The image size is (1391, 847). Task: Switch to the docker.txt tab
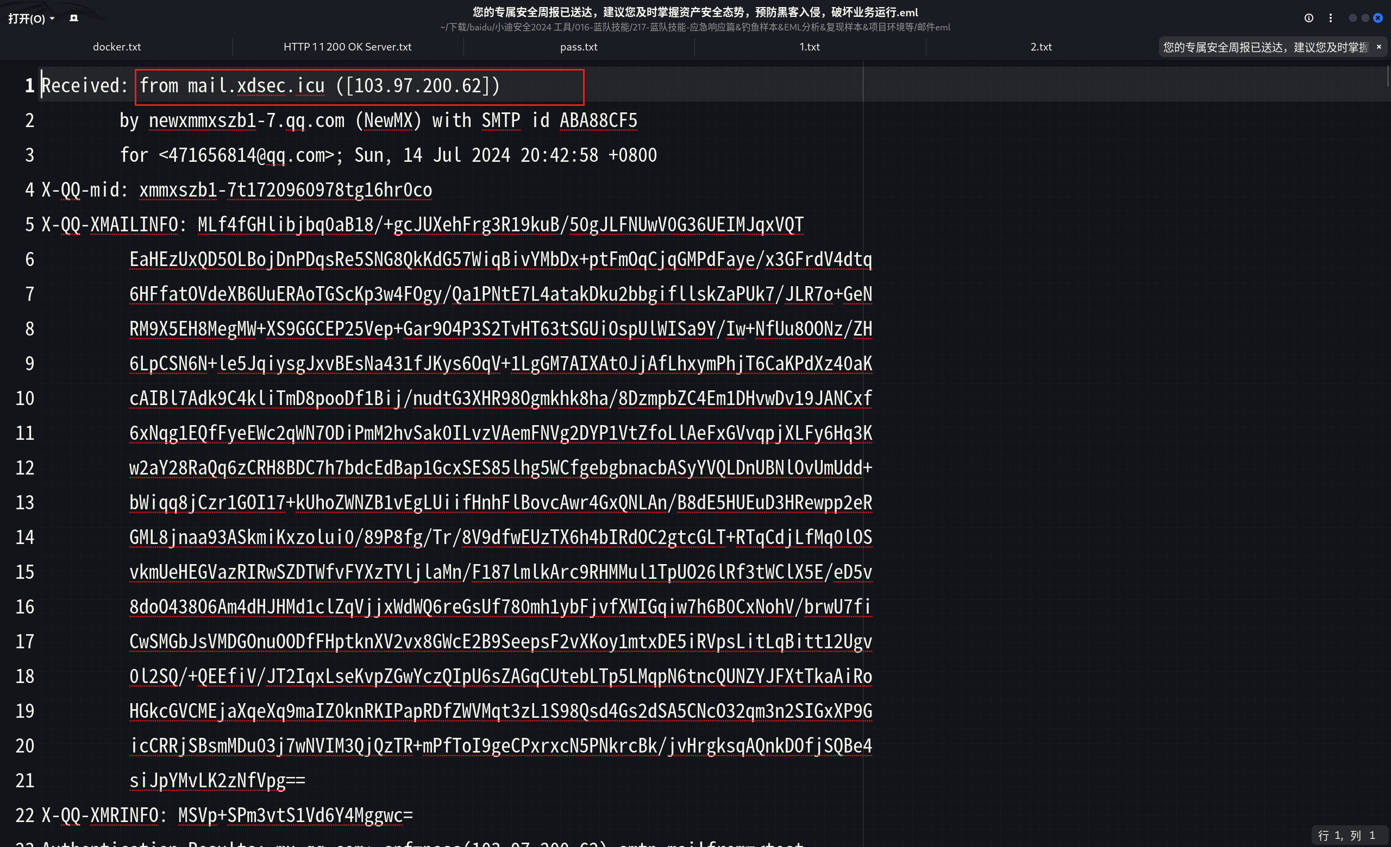pos(117,47)
